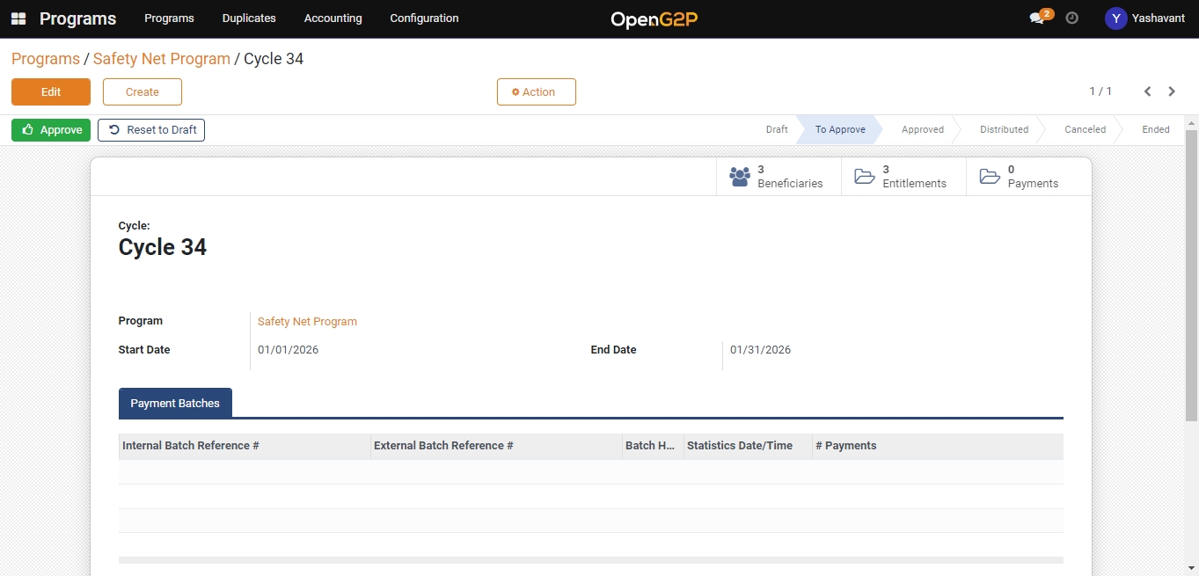Open the Duplicates menu
Image resolution: width=1199 pixels, height=576 pixels.
[249, 18]
